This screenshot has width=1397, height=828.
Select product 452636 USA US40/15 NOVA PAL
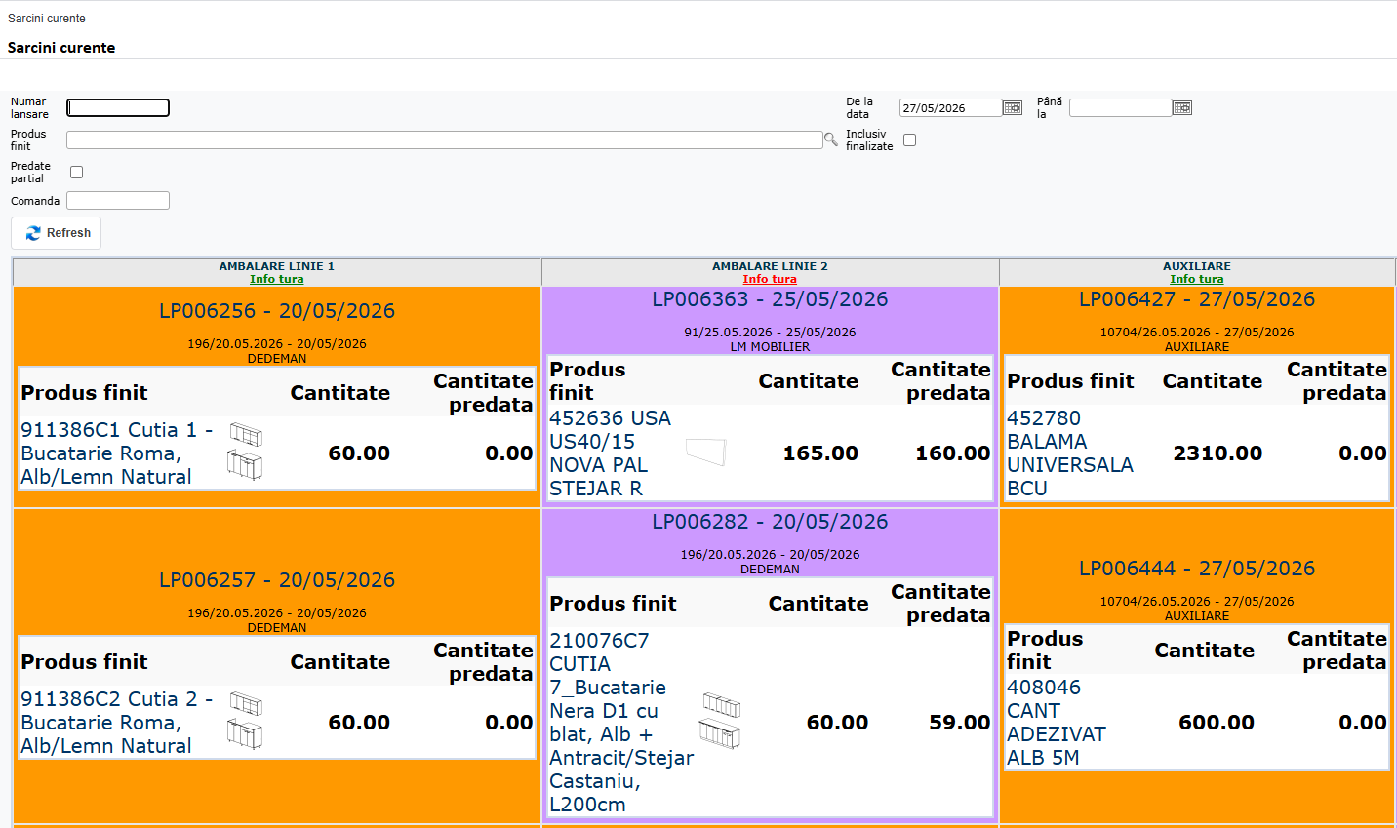tap(611, 453)
